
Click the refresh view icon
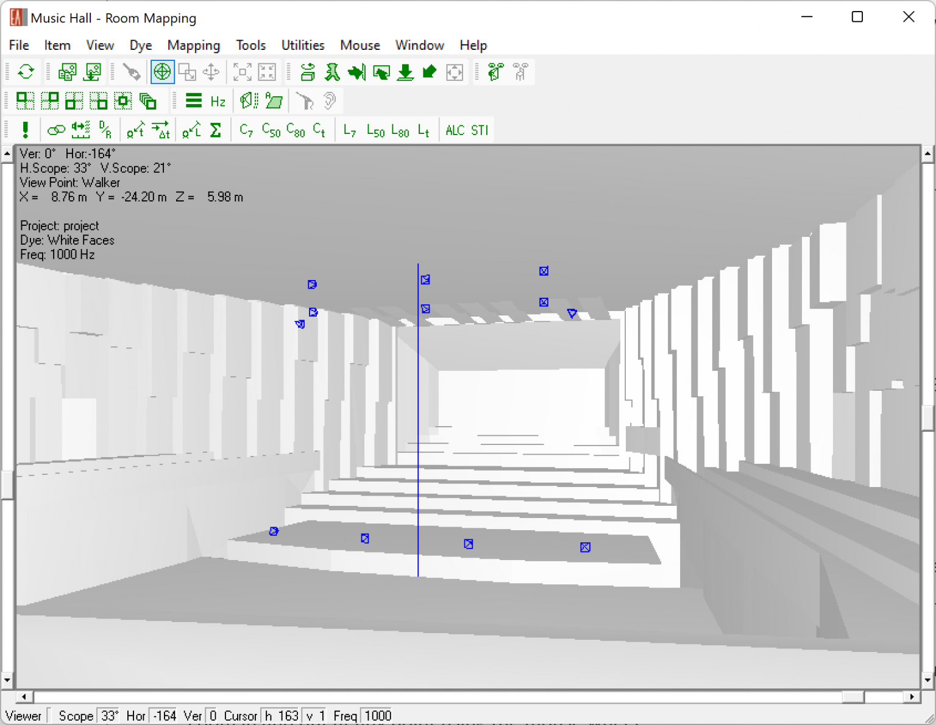click(x=26, y=72)
